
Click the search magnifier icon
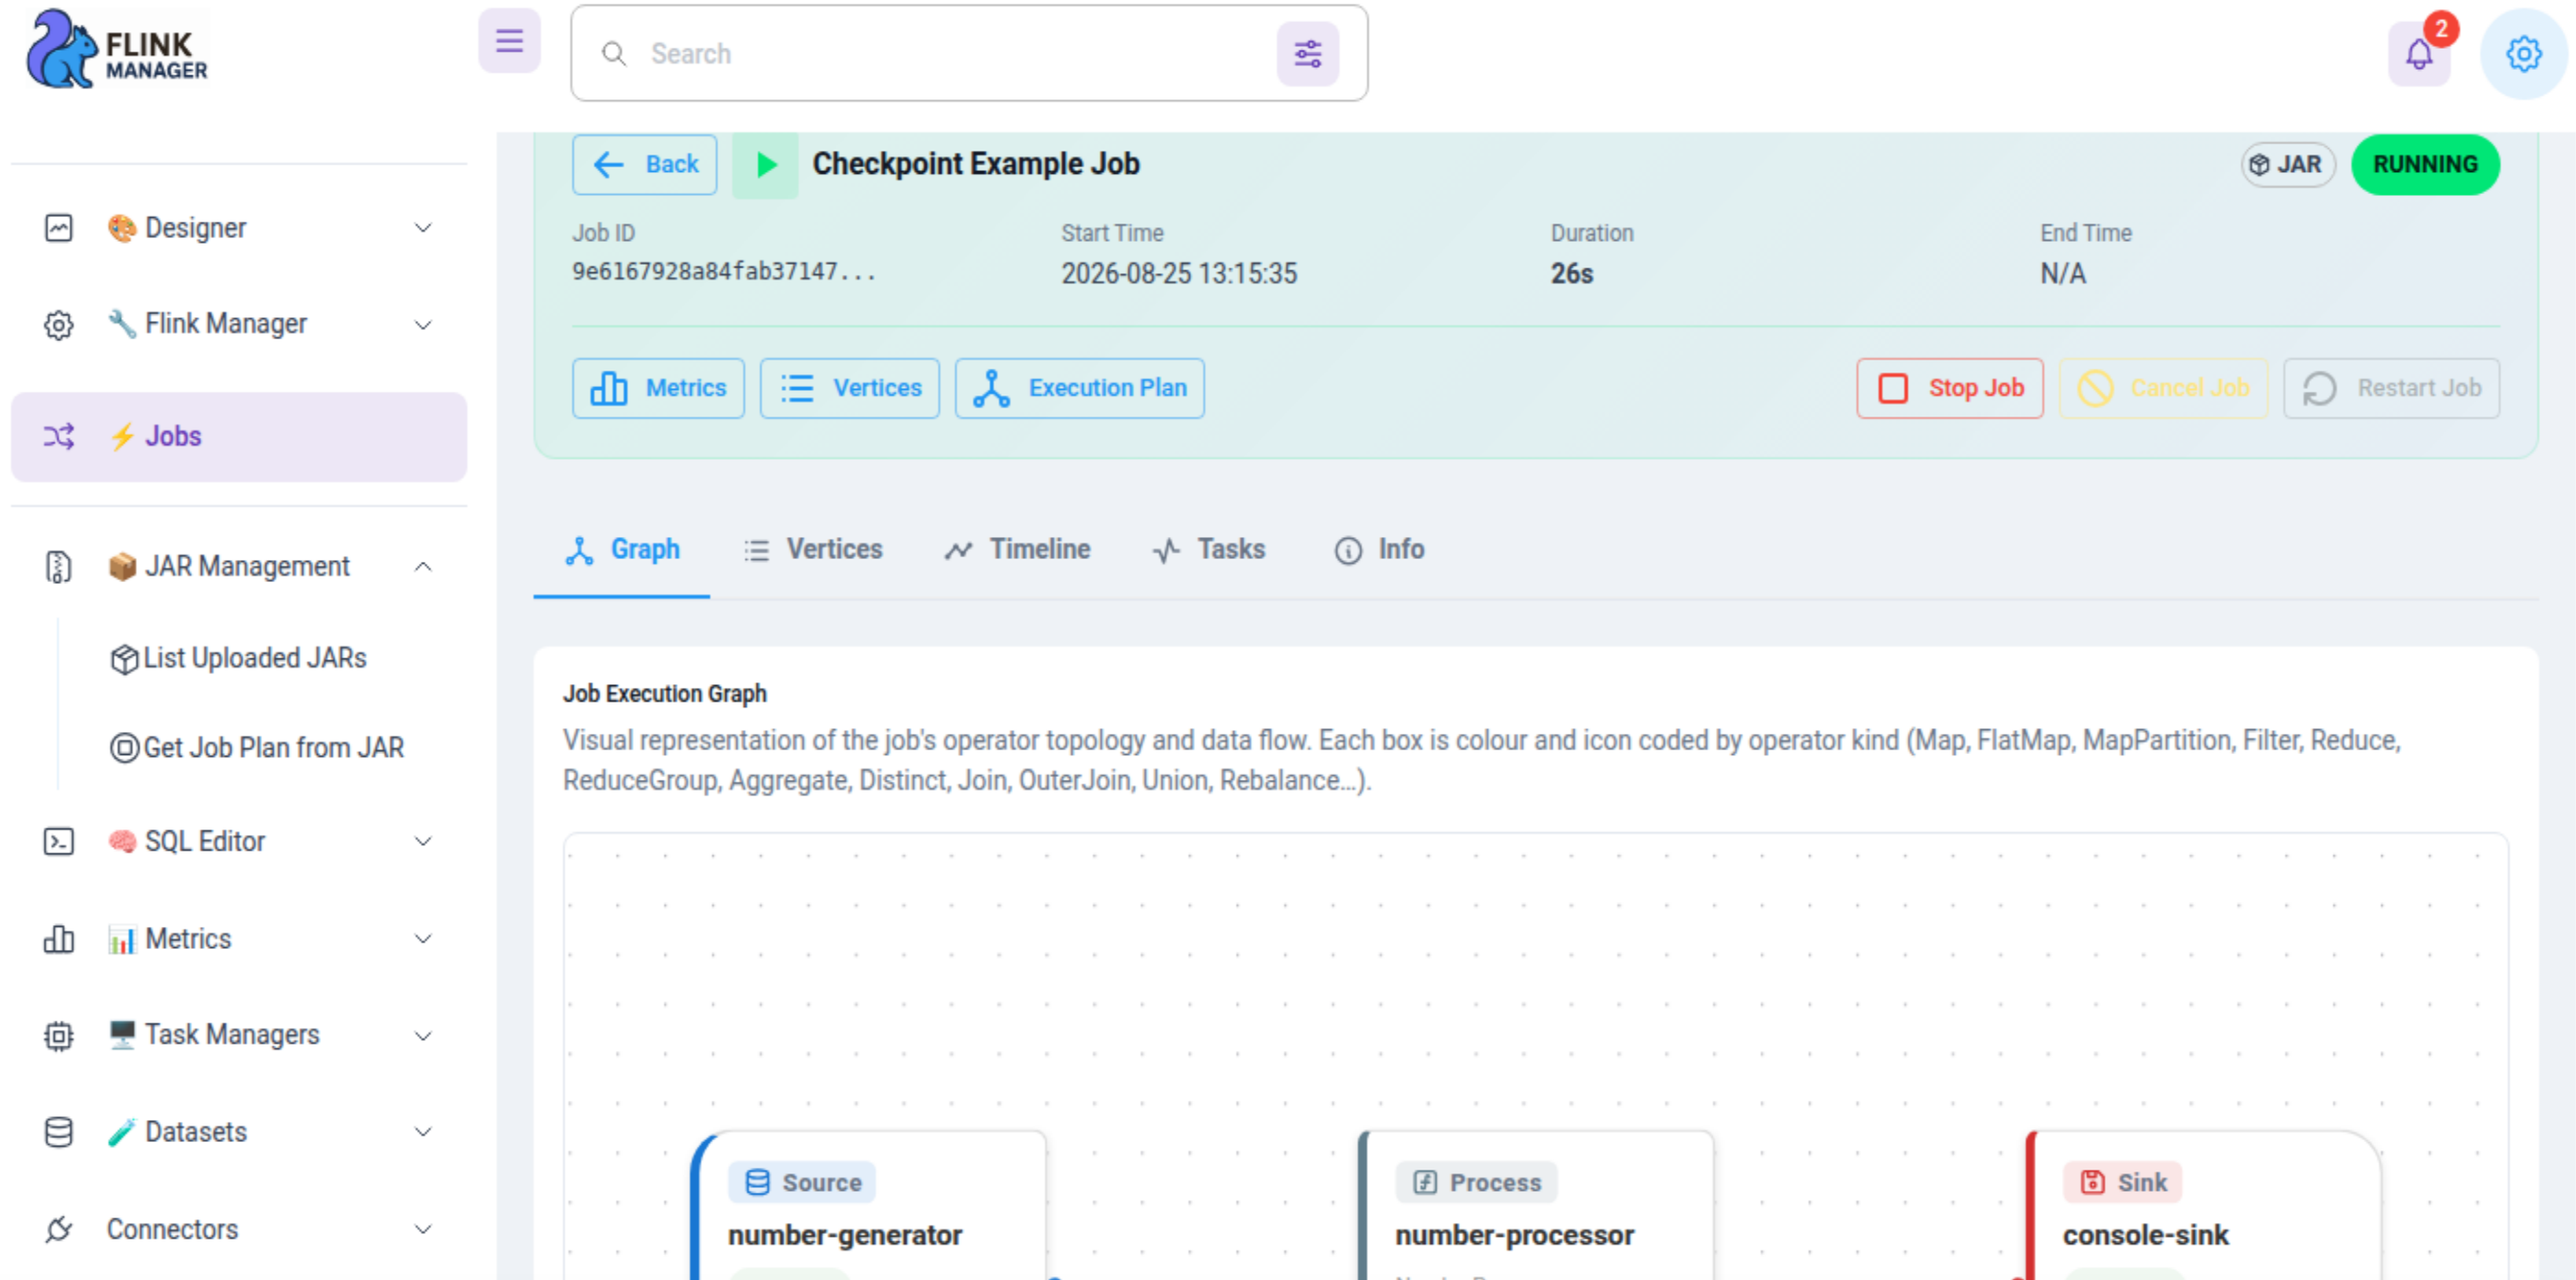point(614,54)
